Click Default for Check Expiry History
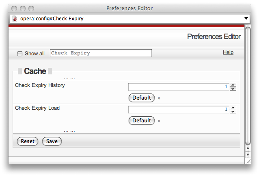 pyautogui.click(x=142, y=98)
